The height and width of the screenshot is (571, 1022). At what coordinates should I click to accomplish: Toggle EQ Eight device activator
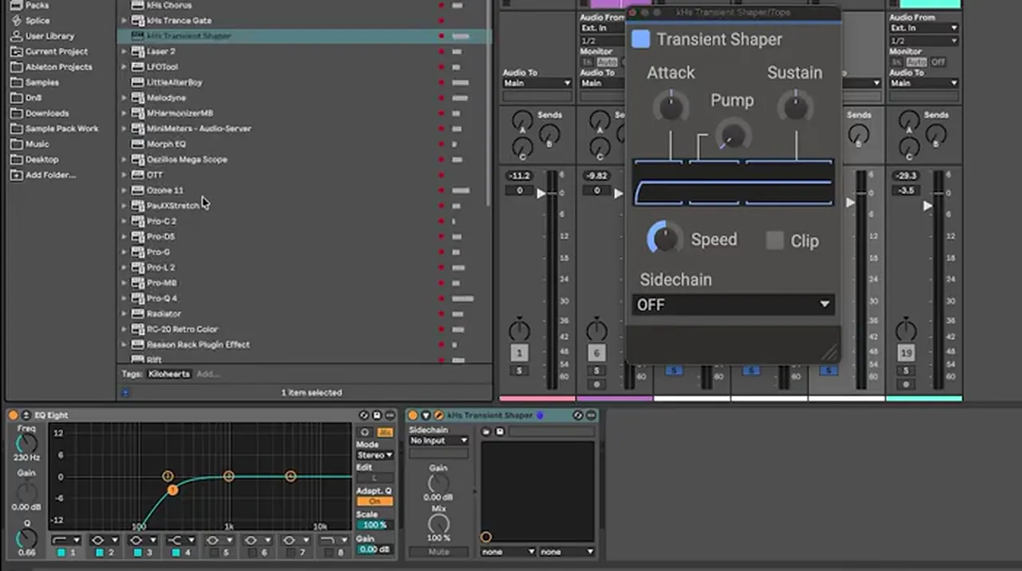pyautogui.click(x=14, y=415)
